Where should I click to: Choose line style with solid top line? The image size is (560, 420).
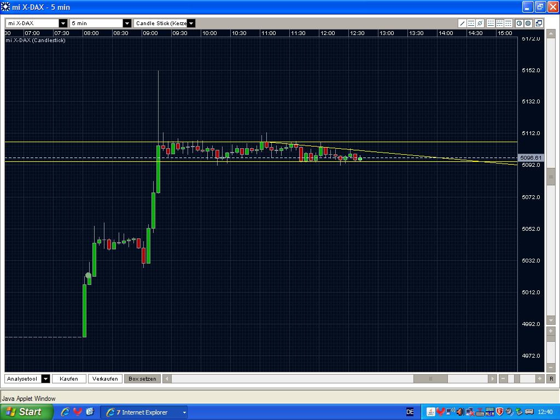click(508, 23)
